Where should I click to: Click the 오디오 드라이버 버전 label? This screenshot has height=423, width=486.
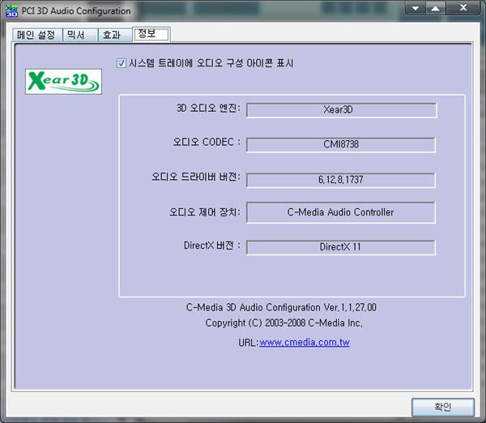(196, 177)
